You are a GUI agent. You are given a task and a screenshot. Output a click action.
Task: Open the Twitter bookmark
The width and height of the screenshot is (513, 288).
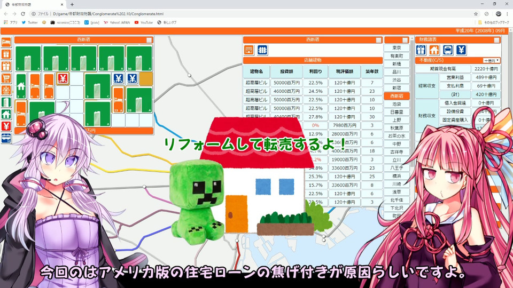[x=29, y=22]
